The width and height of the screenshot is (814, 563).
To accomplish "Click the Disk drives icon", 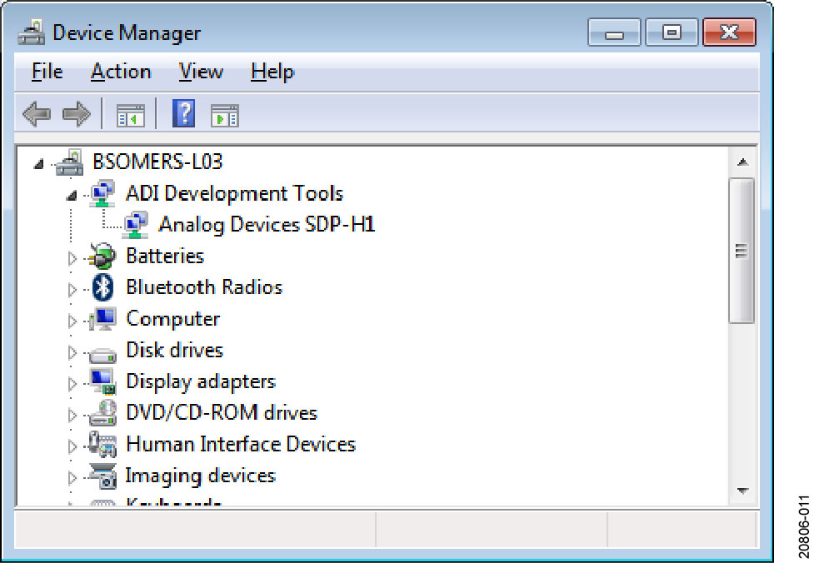I will (102, 355).
